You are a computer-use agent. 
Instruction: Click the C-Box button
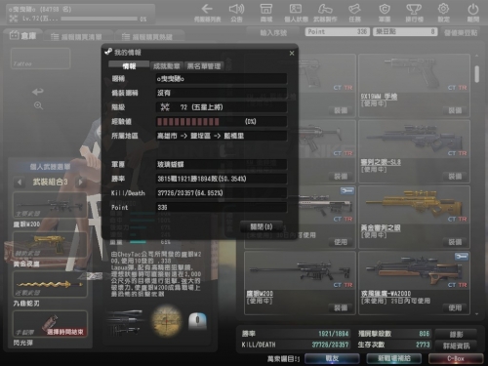(456, 358)
